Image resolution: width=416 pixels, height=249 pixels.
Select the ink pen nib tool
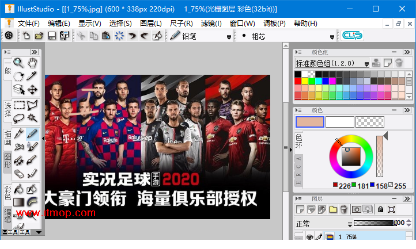tap(19, 134)
